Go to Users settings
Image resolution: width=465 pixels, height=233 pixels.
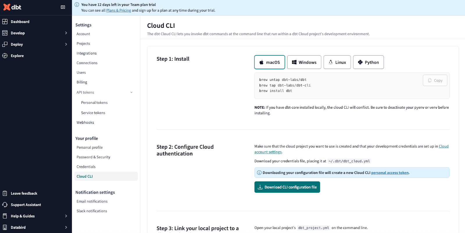(x=81, y=72)
